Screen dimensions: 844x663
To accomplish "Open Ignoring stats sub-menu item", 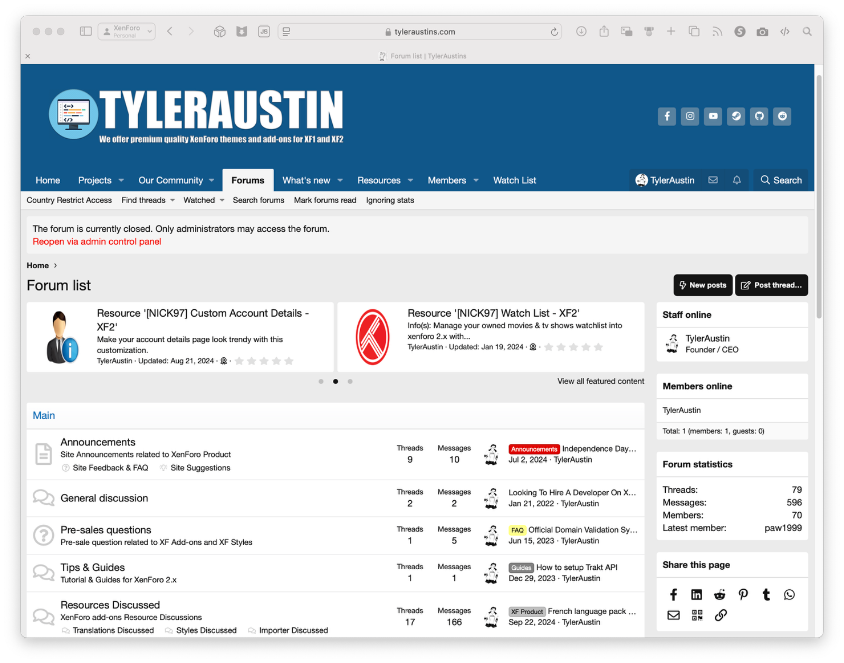I will [x=390, y=200].
